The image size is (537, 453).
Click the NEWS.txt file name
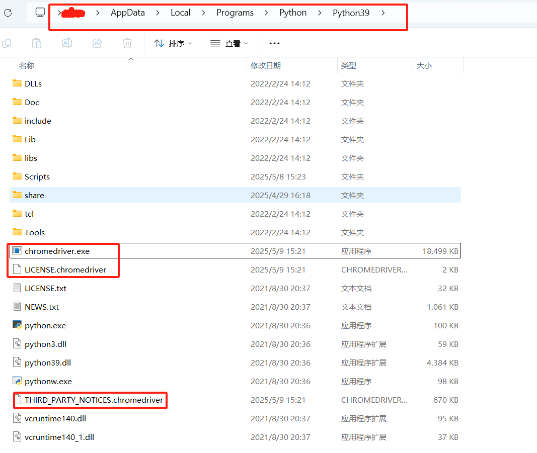coord(42,307)
